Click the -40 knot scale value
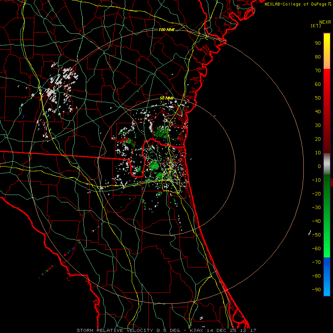 (x=316, y=221)
